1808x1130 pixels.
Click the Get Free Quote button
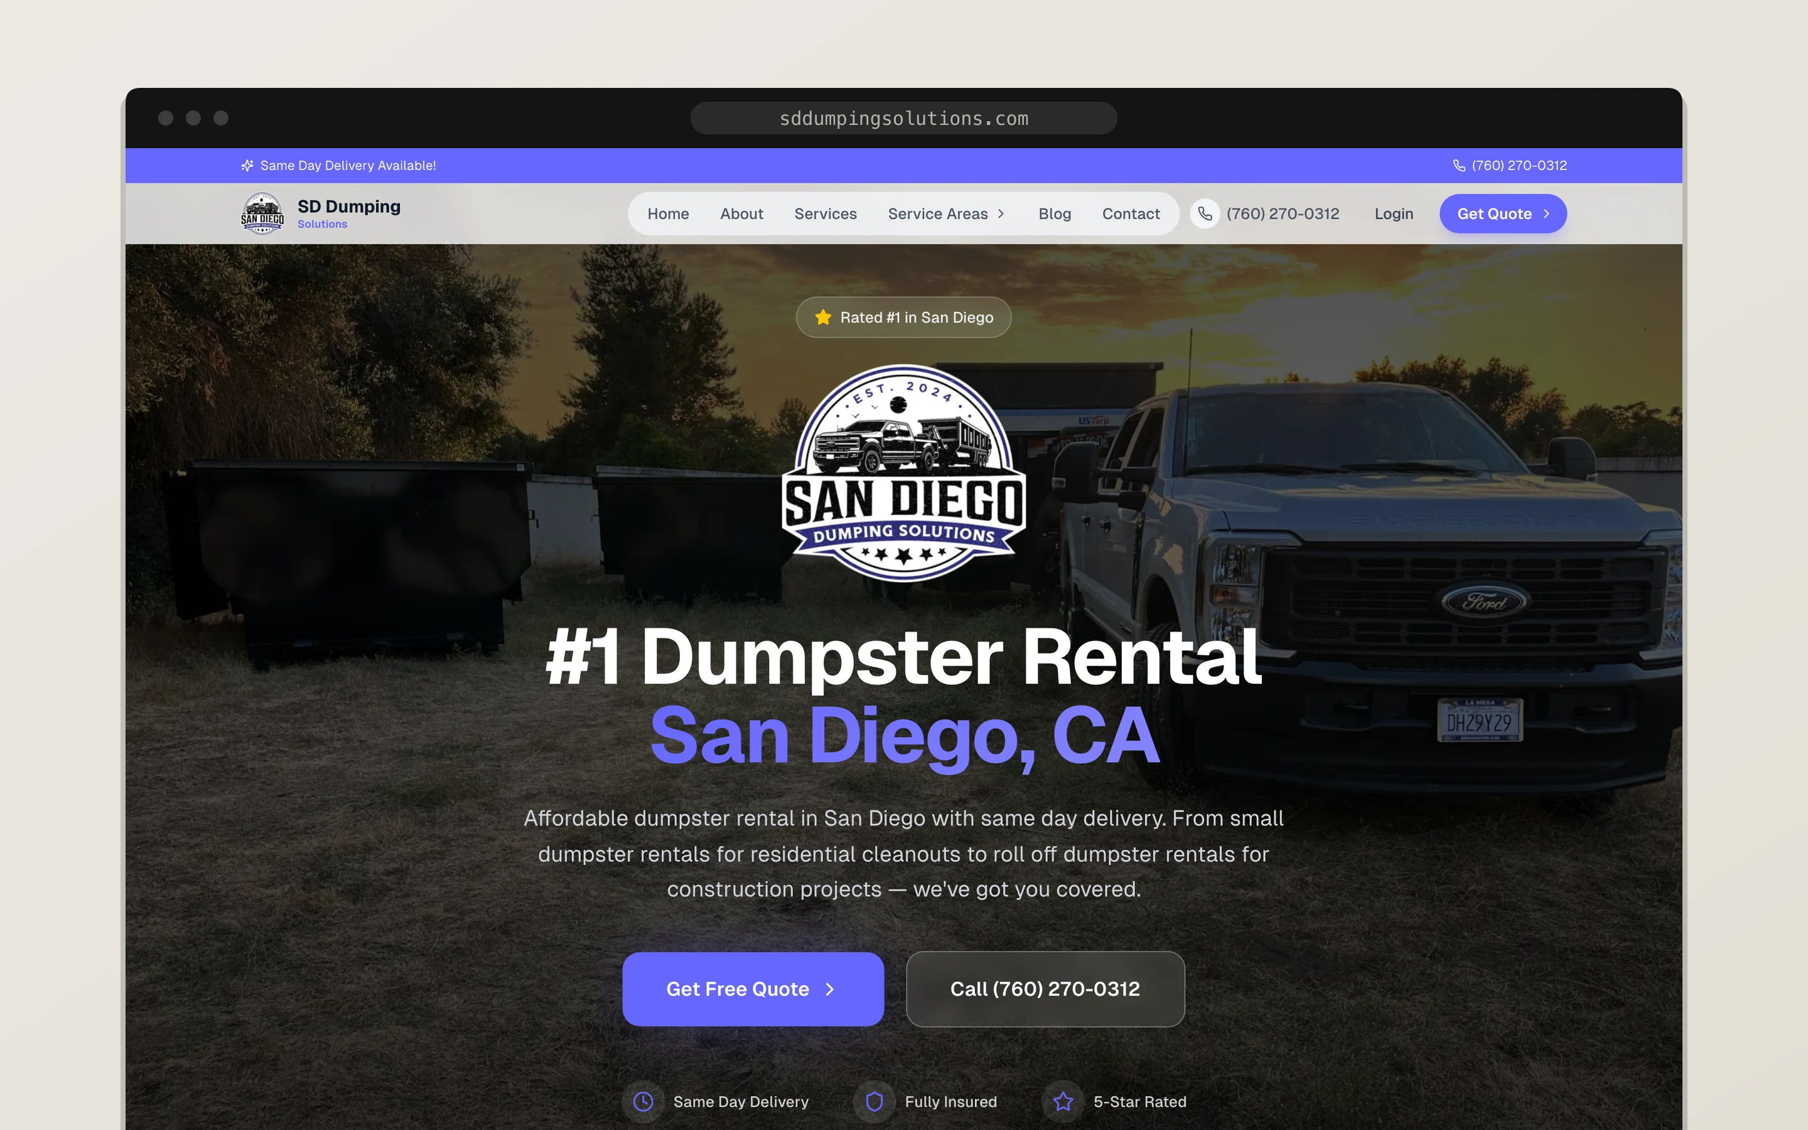click(x=753, y=989)
